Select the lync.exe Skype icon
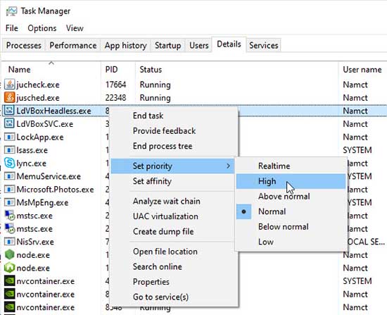This screenshot has height=315, width=387. 9,163
